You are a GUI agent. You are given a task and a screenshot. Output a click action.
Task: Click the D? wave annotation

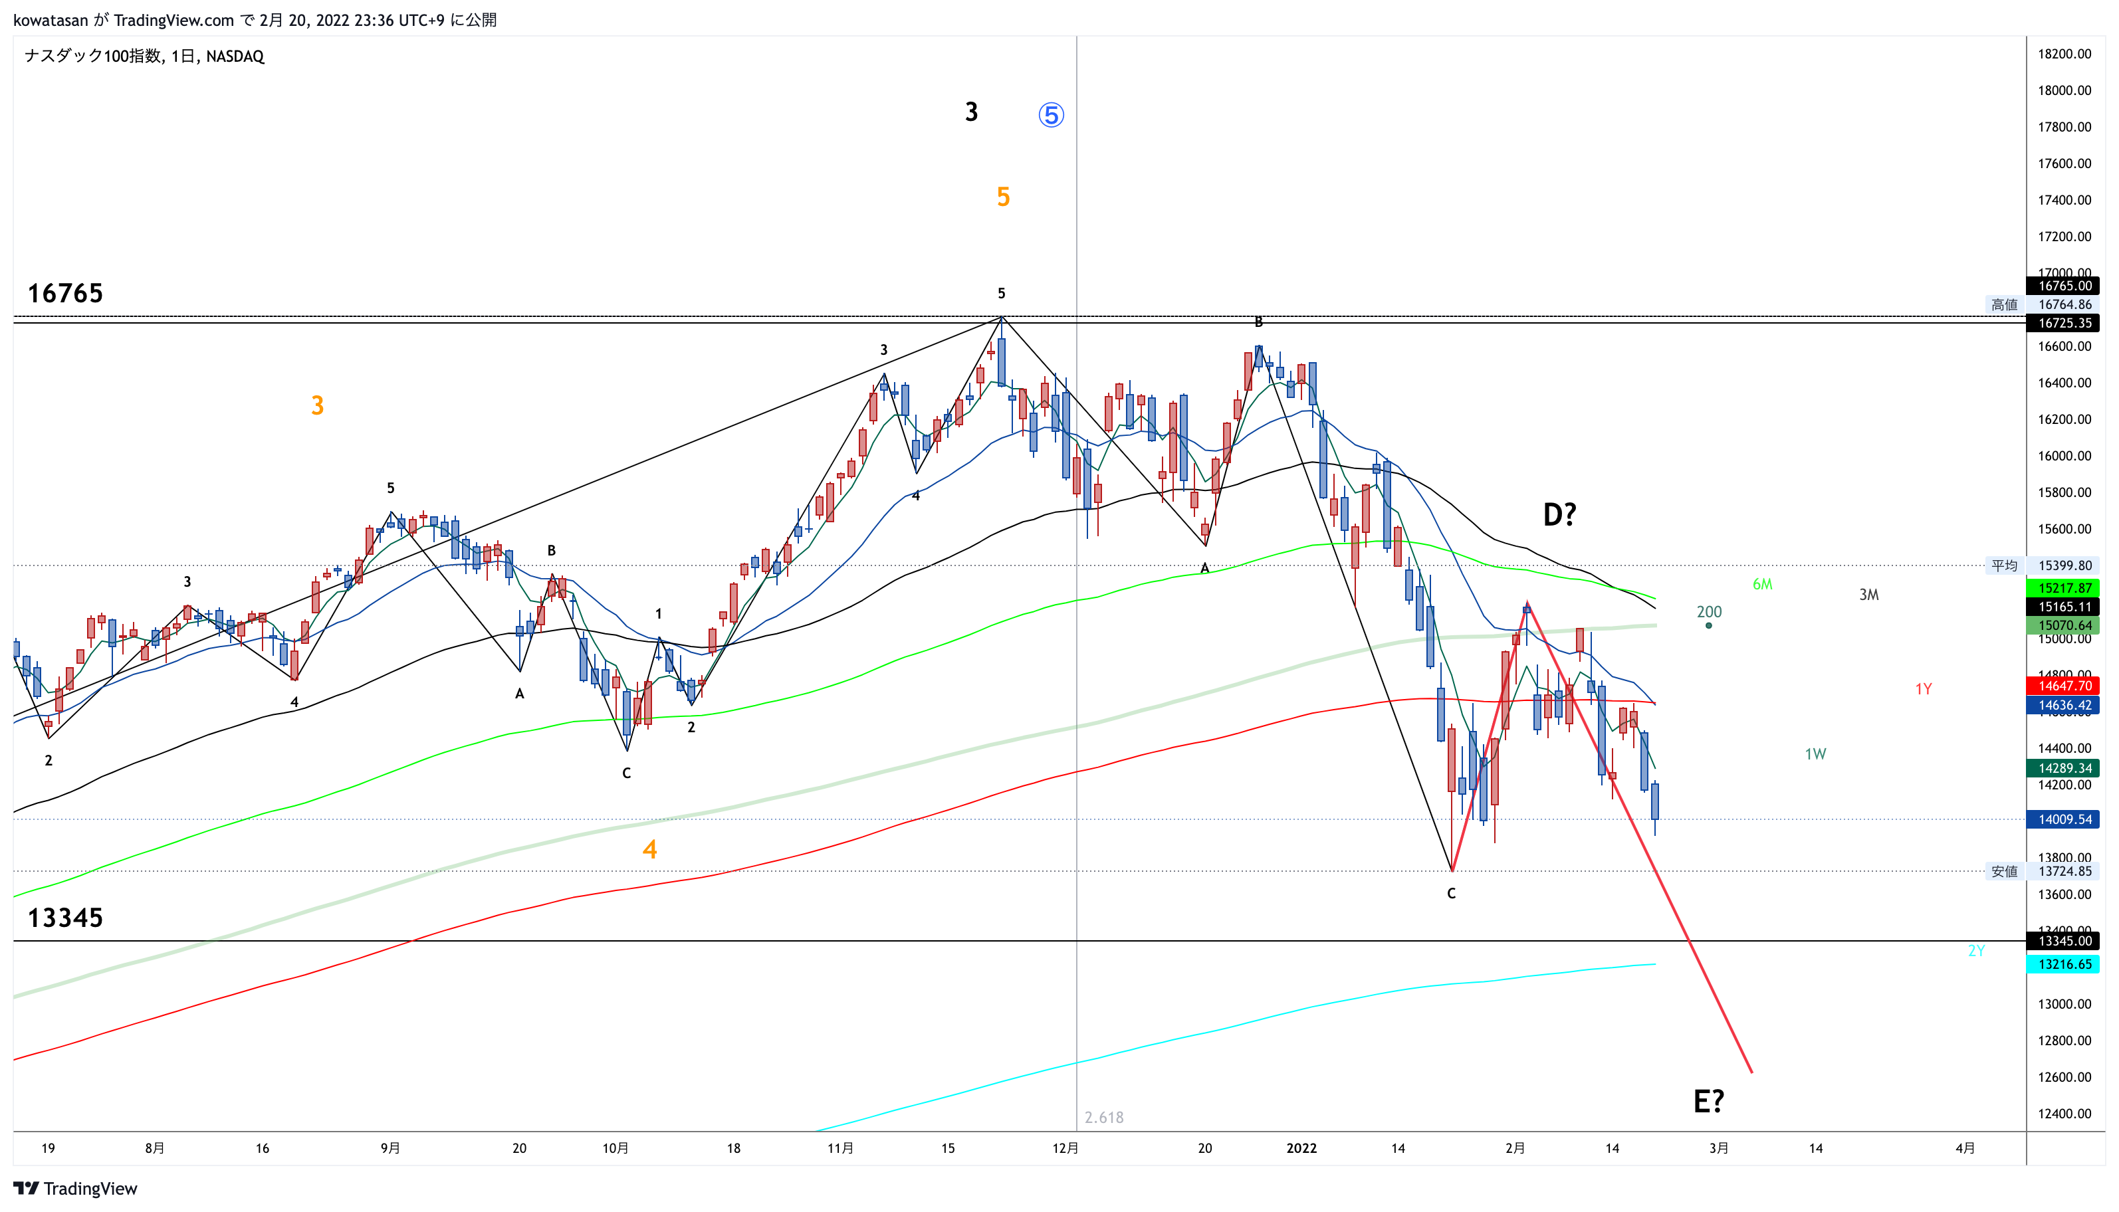(1559, 514)
